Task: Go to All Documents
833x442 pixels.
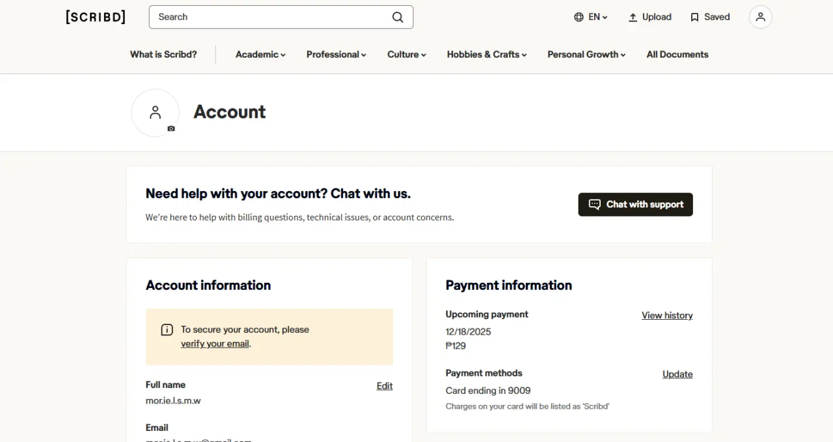Action: point(677,55)
